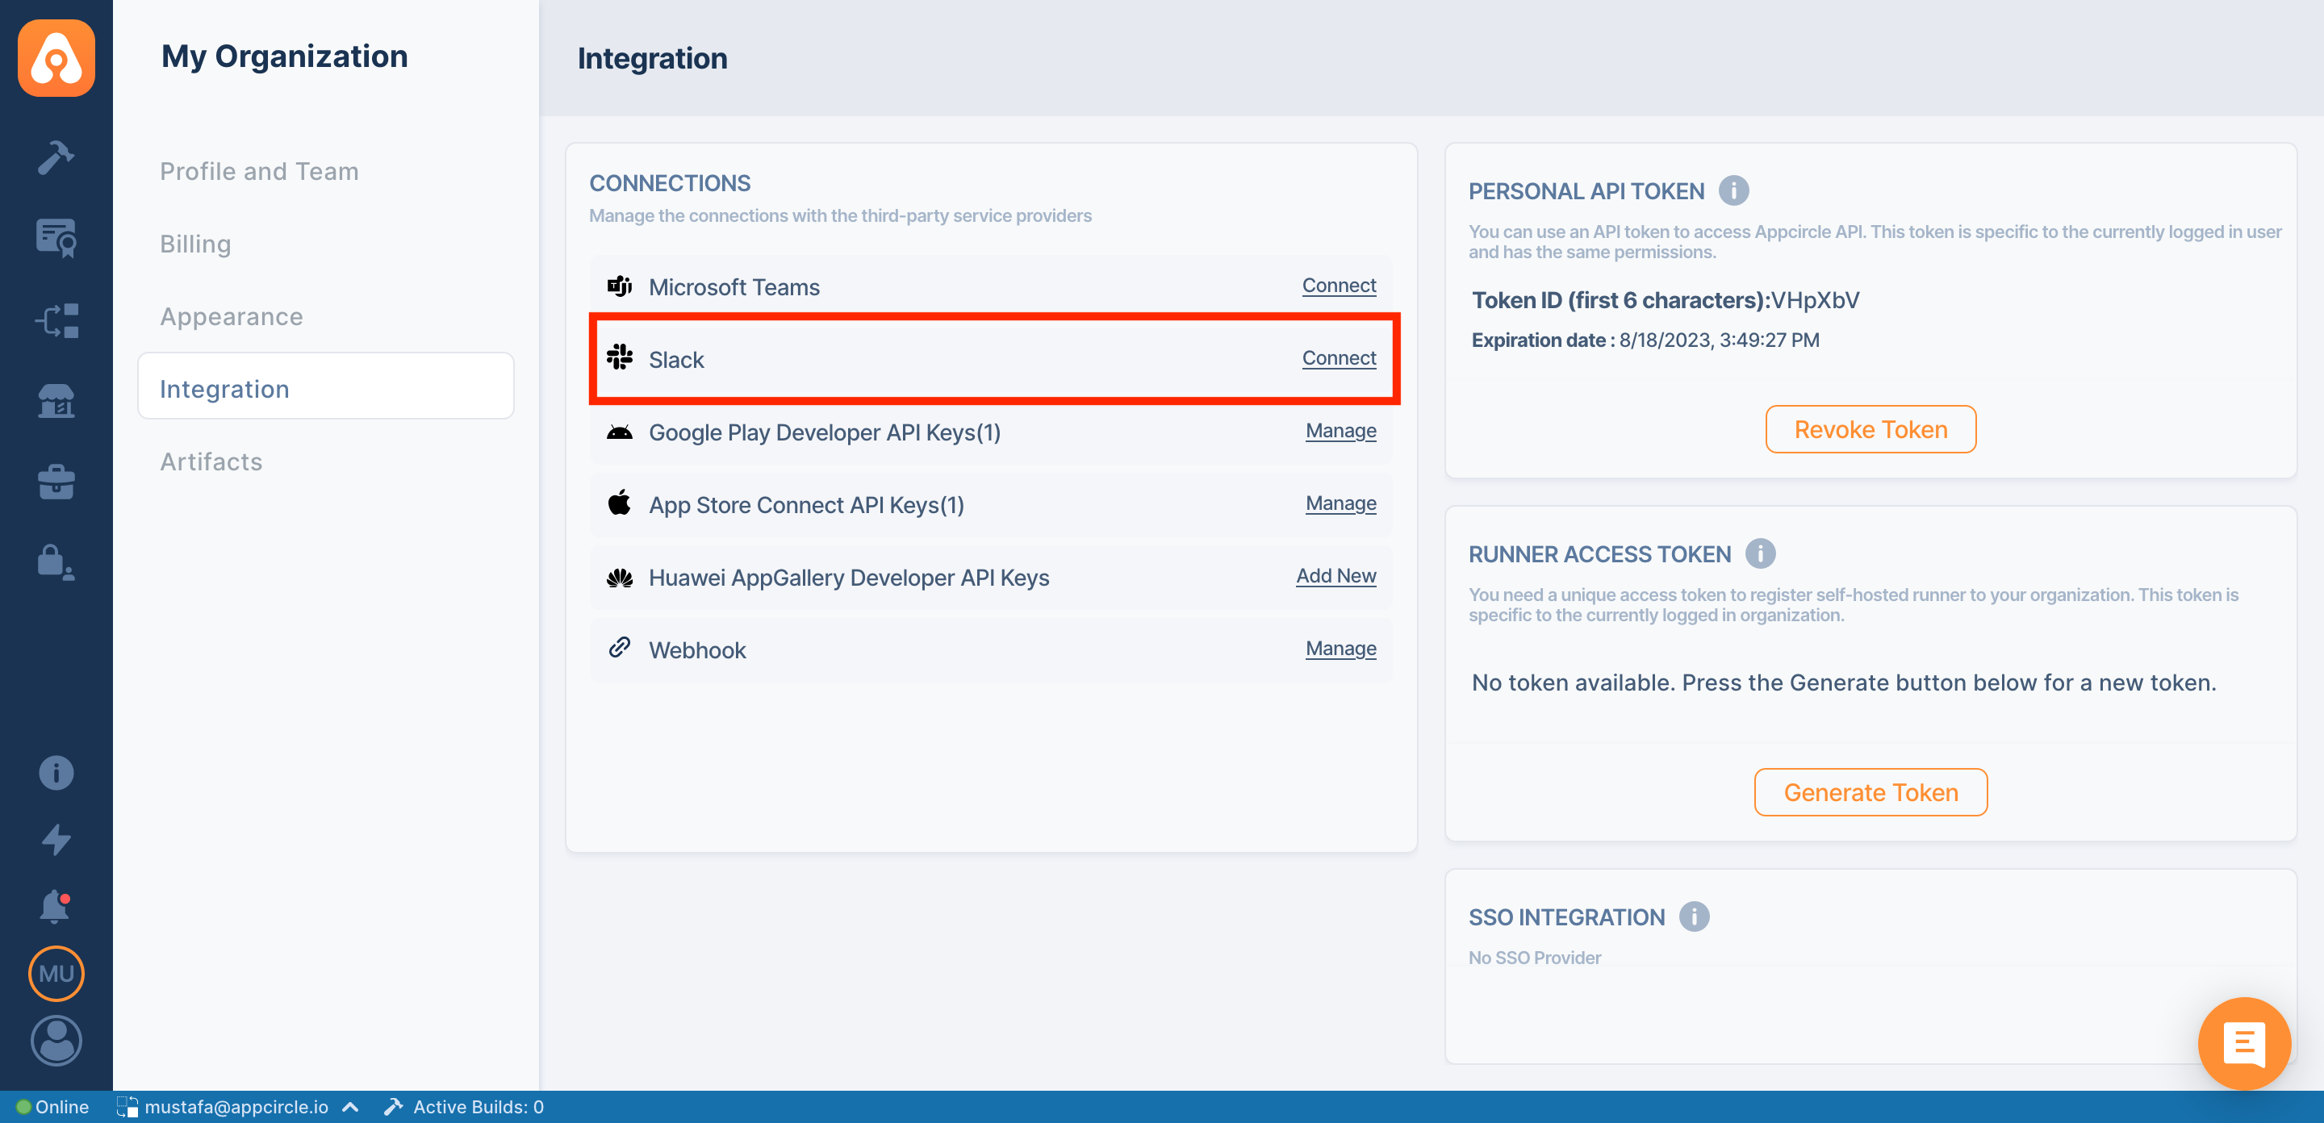
Task: Click the MU organization avatar
Action: [x=56, y=975]
